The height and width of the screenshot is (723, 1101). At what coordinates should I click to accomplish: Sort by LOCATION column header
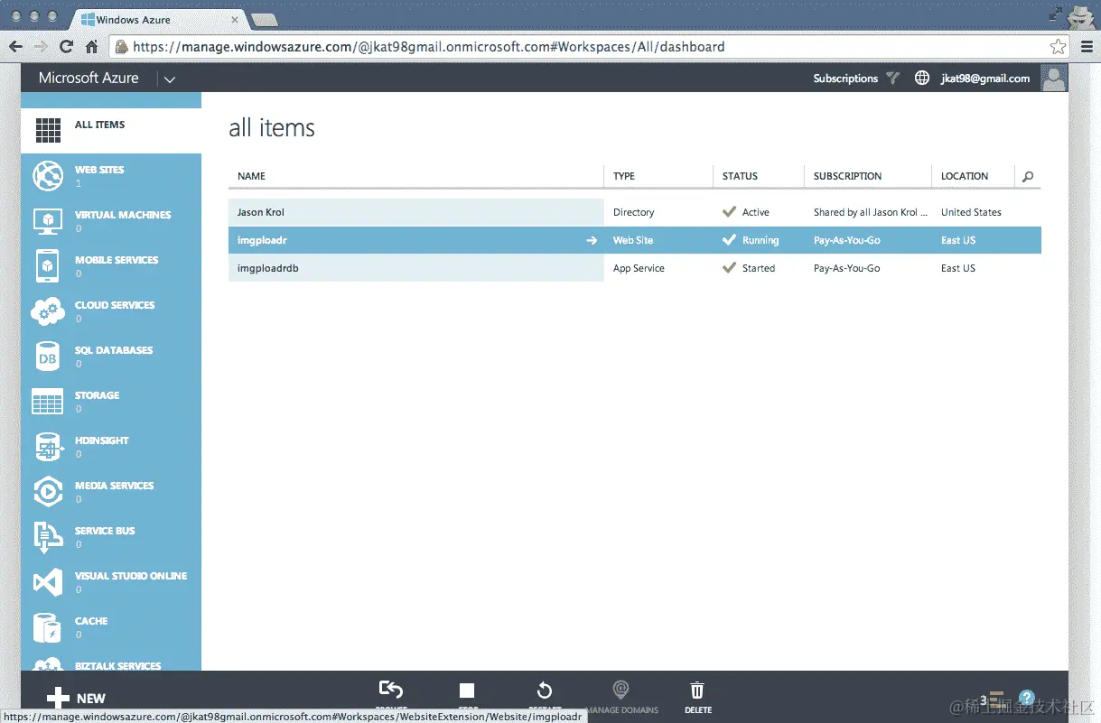[965, 176]
